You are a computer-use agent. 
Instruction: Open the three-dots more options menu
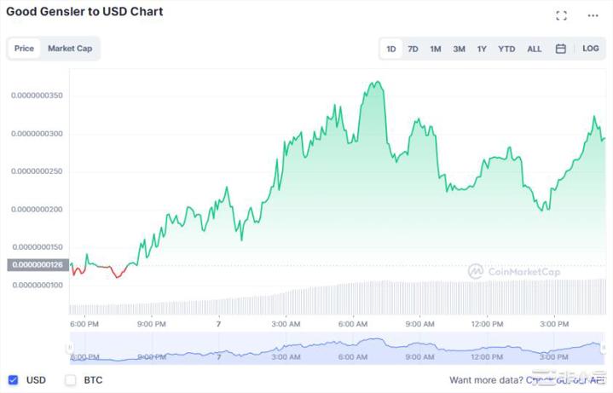point(593,15)
